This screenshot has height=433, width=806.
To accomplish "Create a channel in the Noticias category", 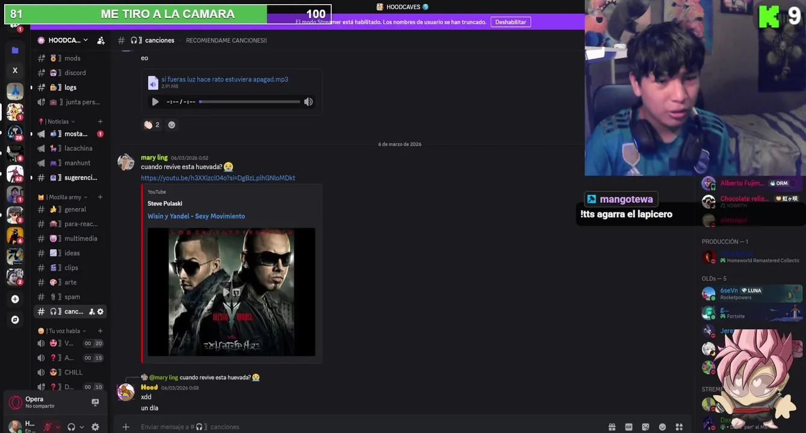I will 100,121.
